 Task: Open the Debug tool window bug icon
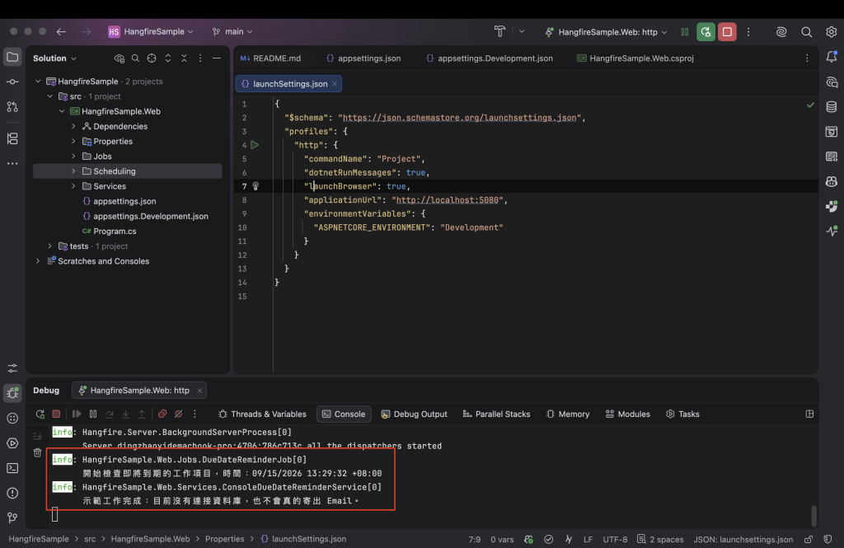click(12, 393)
